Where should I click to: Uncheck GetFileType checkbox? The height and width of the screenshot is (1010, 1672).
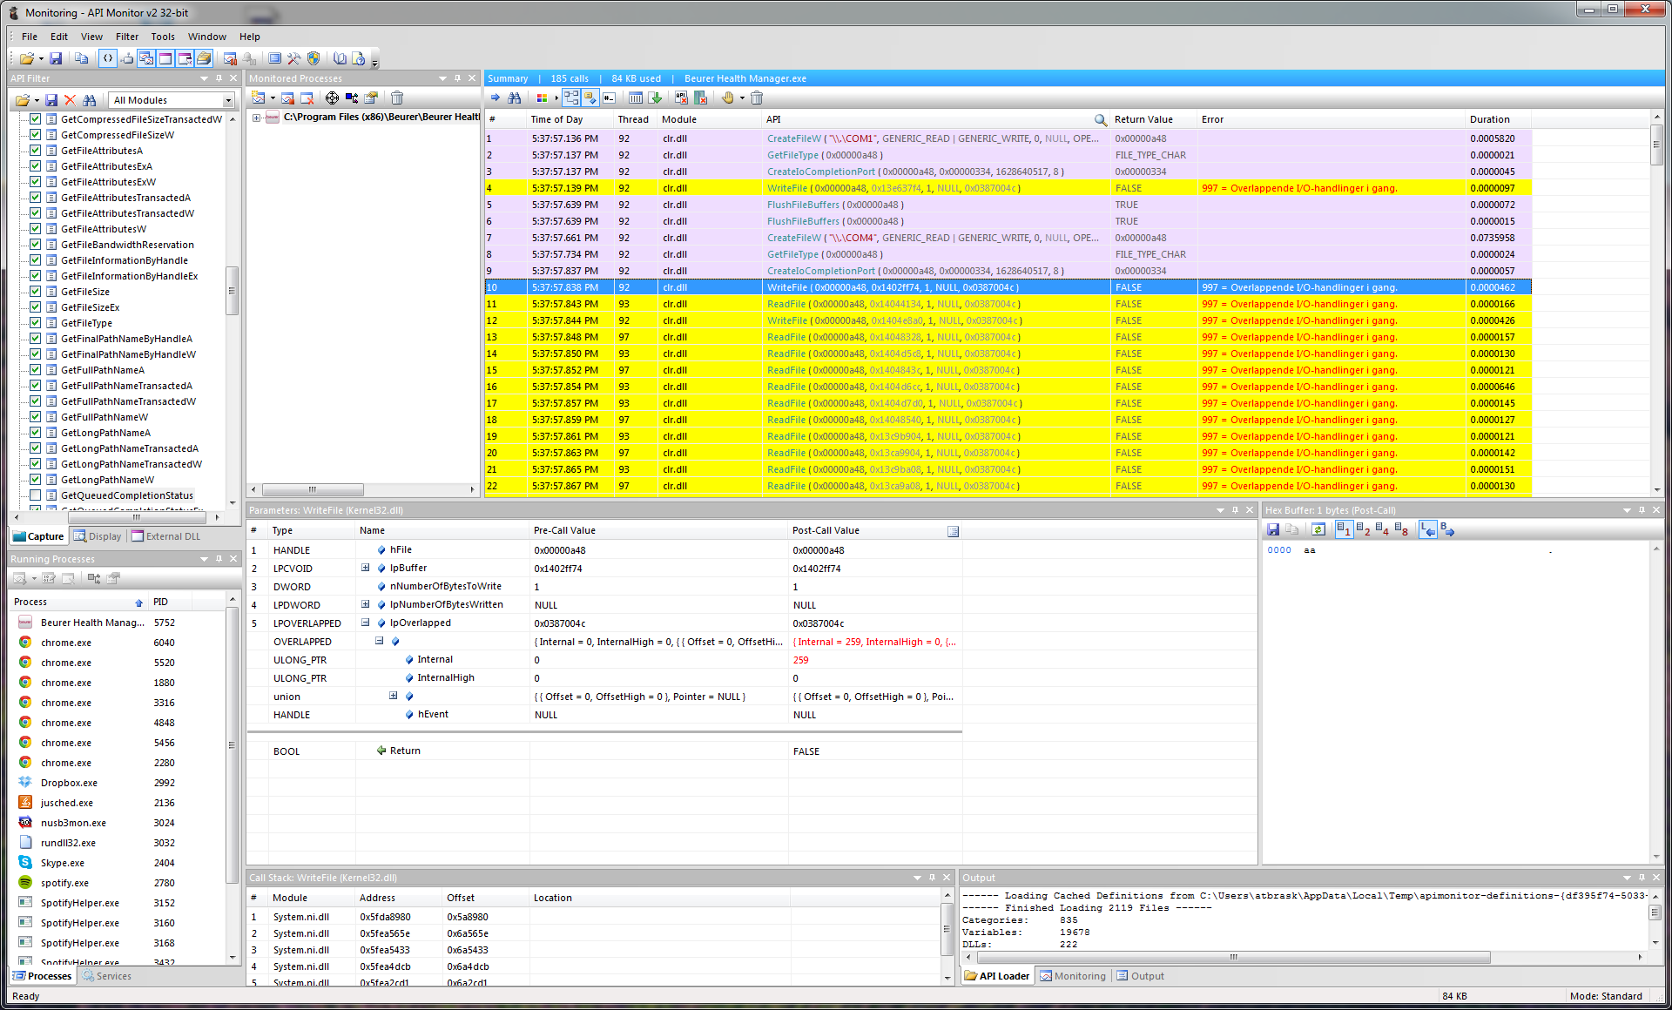[x=36, y=323]
